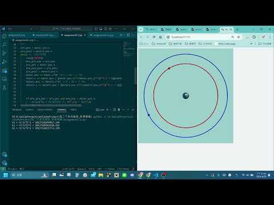Image resolution: width=274 pixels, height=205 pixels.
Task: Switch to the PORTS panel tab
Action: click(73, 110)
